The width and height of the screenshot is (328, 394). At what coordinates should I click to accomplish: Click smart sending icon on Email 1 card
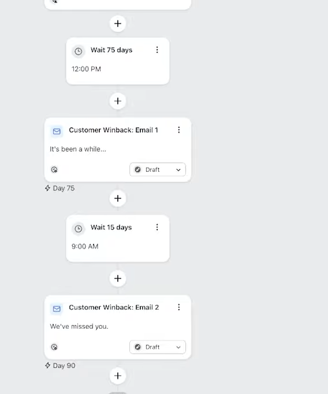pyautogui.click(x=54, y=170)
